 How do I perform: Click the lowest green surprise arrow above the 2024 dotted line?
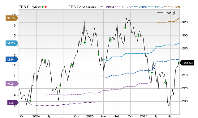click(30, 101)
